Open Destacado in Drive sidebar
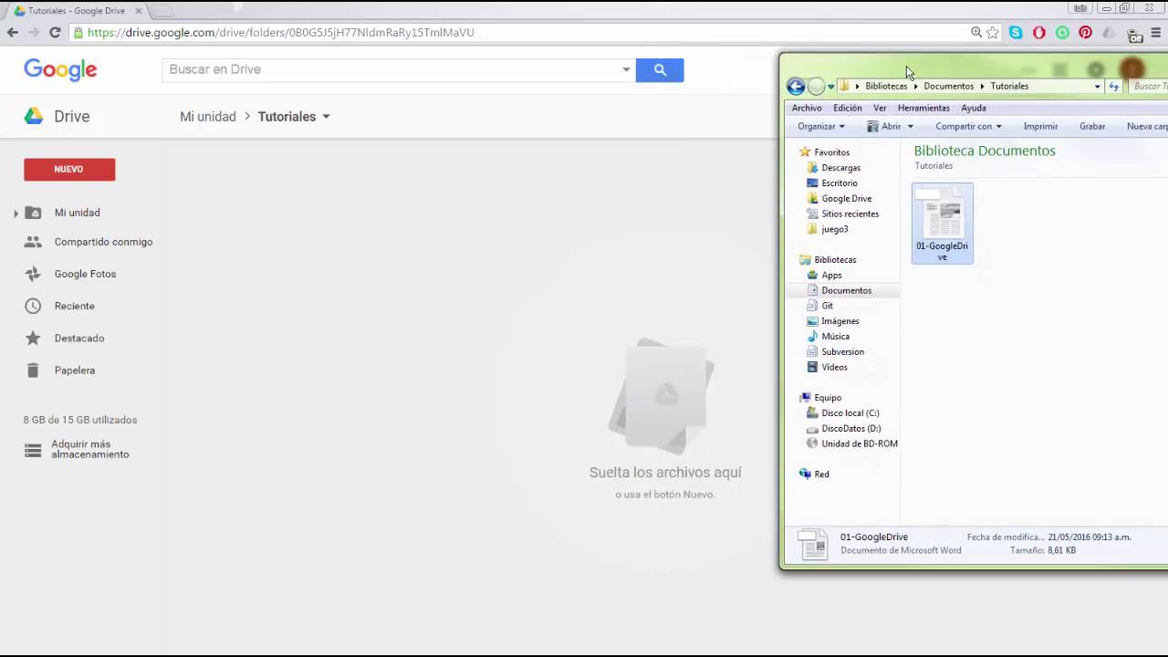Viewport: 1168px width, 657px height. point(79,338)
